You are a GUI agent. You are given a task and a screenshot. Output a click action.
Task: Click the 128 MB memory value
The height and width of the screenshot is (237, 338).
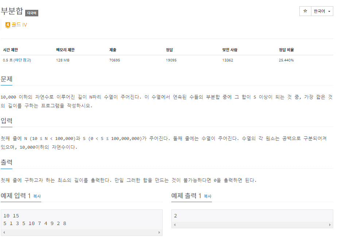pyautogui.click(x=63, y=60)
